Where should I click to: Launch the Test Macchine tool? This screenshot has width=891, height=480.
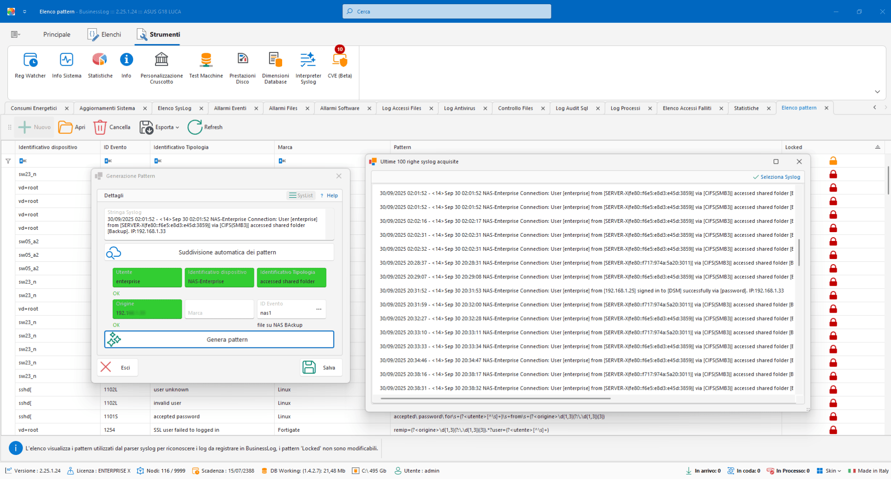point(206,65)
